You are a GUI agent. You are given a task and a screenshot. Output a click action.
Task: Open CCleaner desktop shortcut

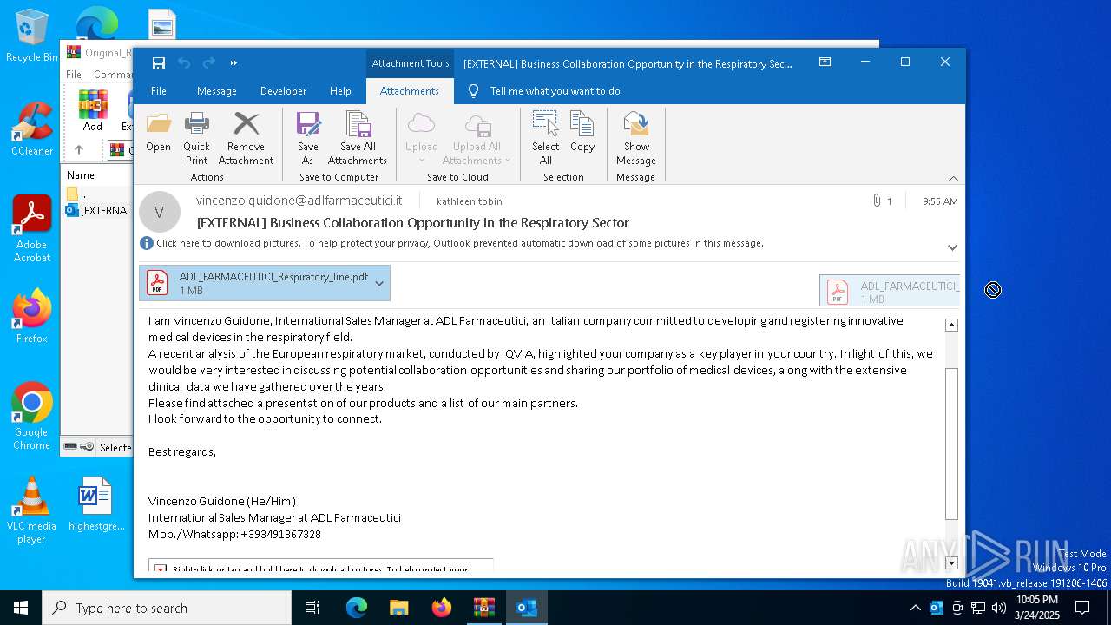(32, 129)
